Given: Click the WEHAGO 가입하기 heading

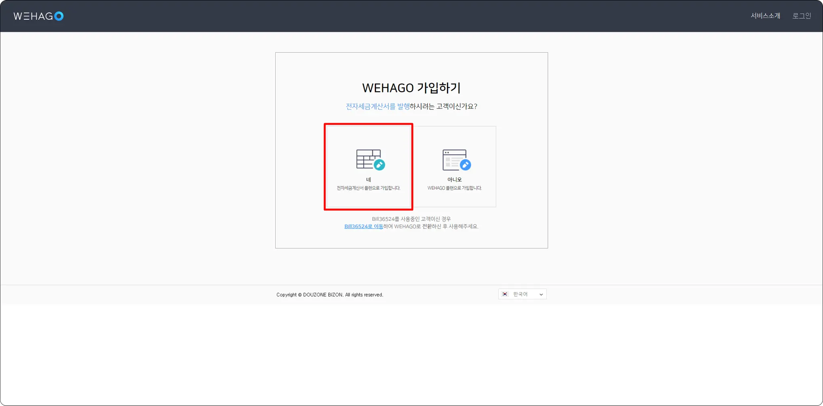Looking at the screenshot, I should coord(411,88).
